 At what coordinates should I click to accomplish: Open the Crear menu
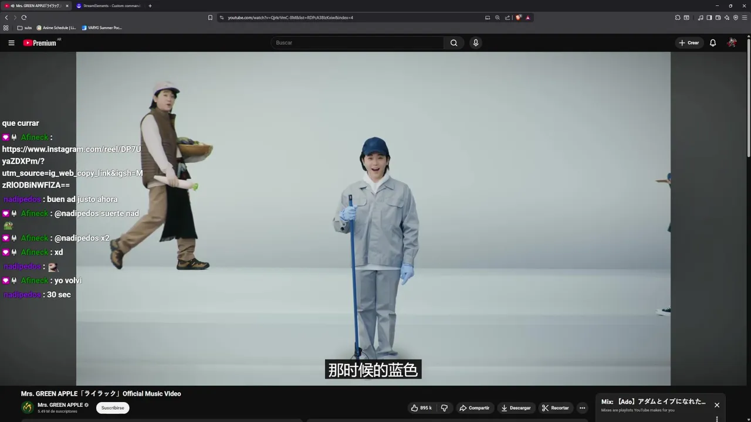coord(689,43)
